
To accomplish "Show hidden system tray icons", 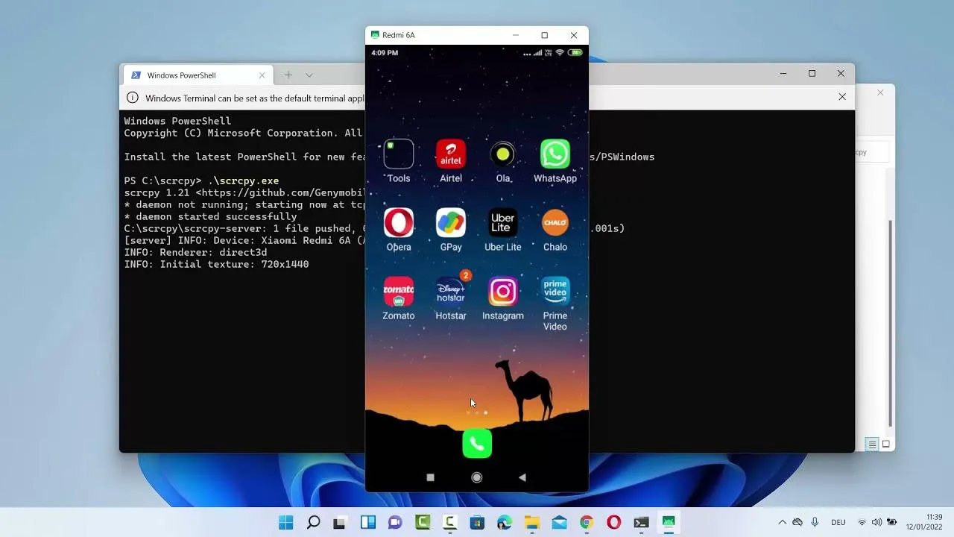I will click(x=782, y=523).
